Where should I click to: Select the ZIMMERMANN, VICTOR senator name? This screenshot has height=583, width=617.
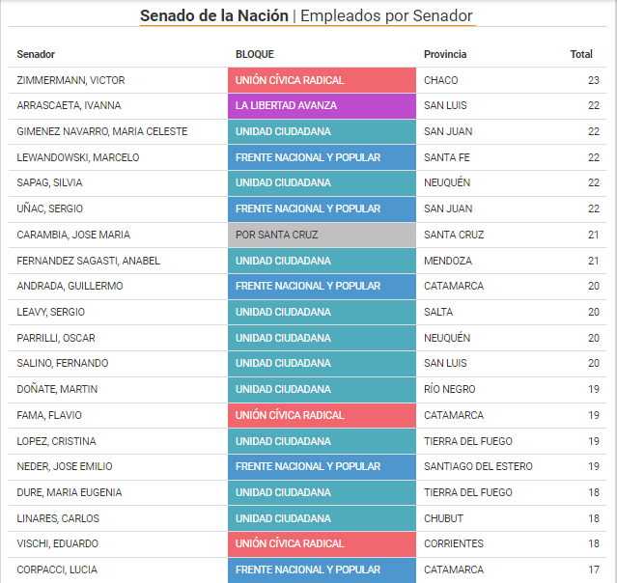pos(70,80)
